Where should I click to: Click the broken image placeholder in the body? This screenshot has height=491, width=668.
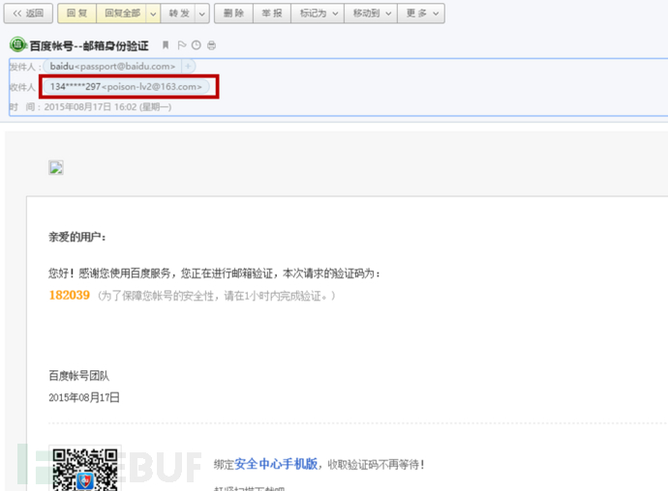click(56, 167)
